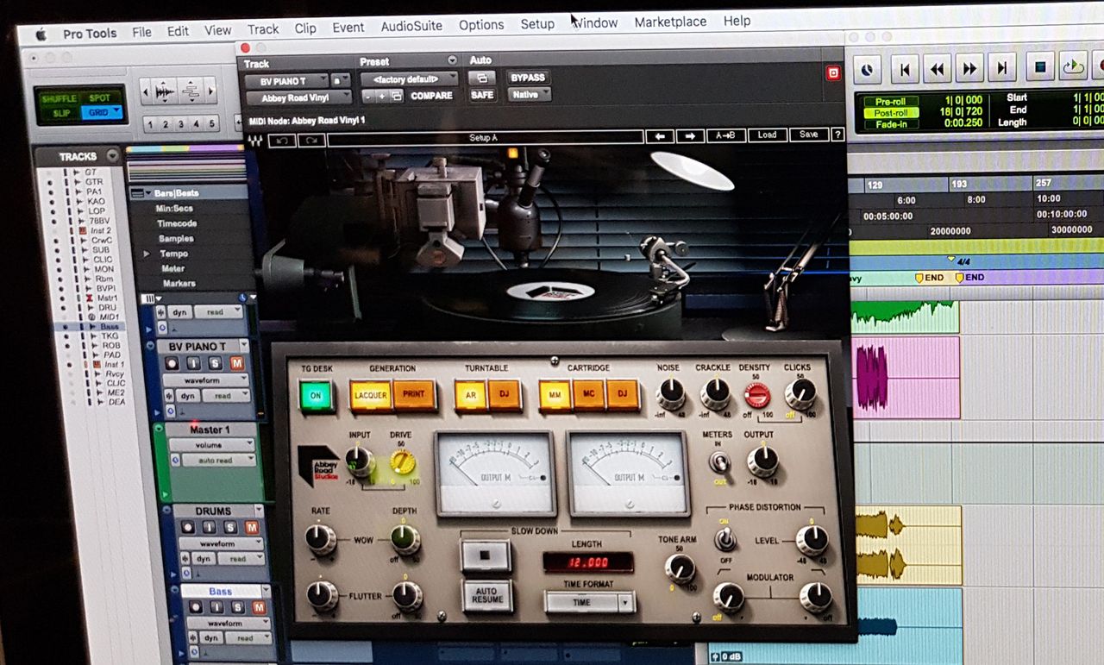
Task: Click the minus preset button beside COMPARE
Action: [369, 96]
